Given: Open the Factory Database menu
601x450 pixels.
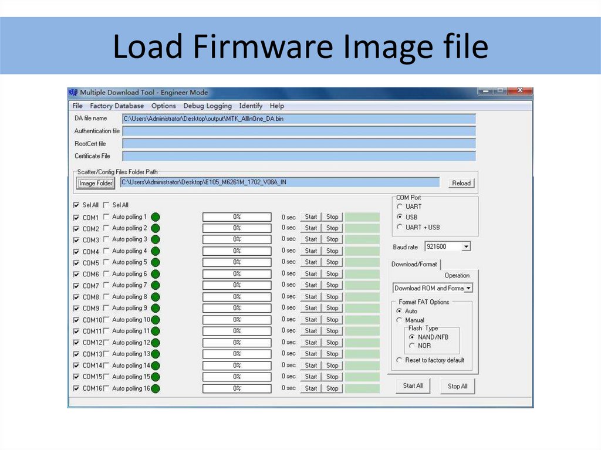Looking at the screenshot, I should pyautogui.click(x=117, y=106).
